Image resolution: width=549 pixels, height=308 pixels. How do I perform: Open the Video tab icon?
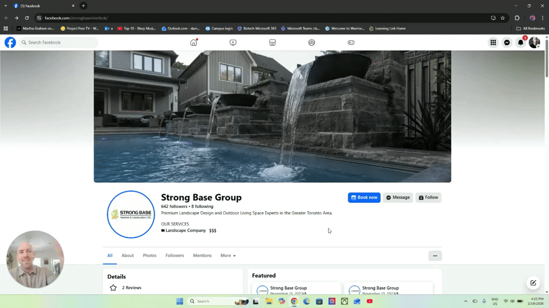[233, 42]
